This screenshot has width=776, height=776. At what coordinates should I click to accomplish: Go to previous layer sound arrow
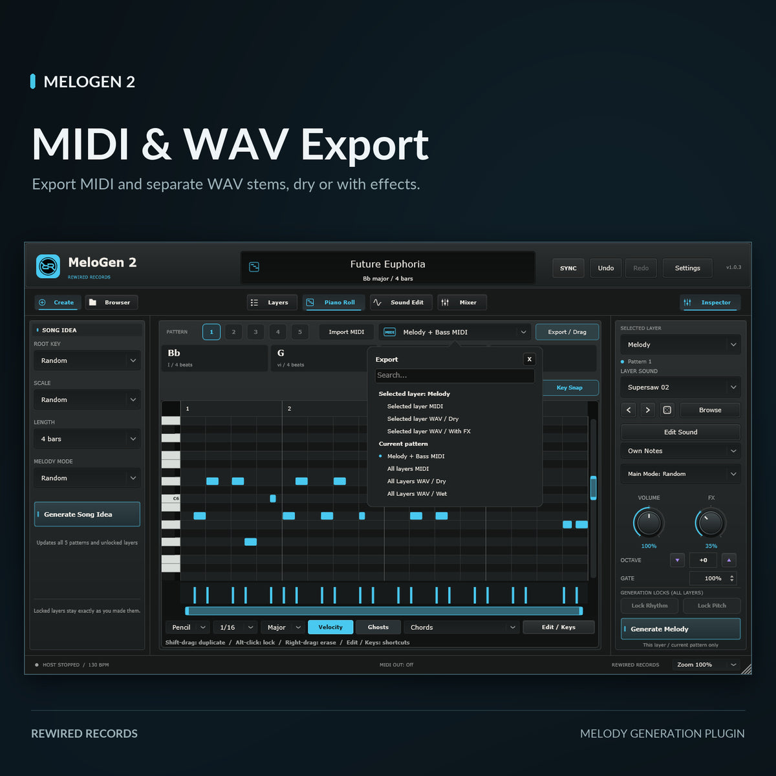[629, 410]
